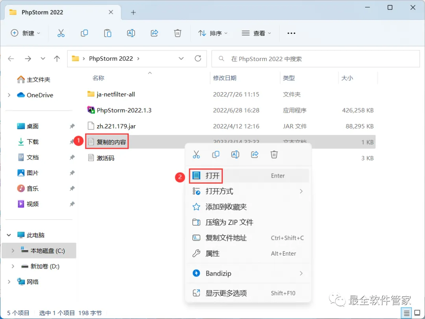Image resolution: width=425 pixels, height=319 pixels.
Task: Expand the OneDrive tree node
Action: [9, 95]
